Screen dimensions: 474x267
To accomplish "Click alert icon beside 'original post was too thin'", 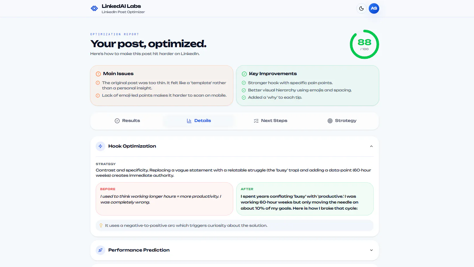I will (98, 83).
